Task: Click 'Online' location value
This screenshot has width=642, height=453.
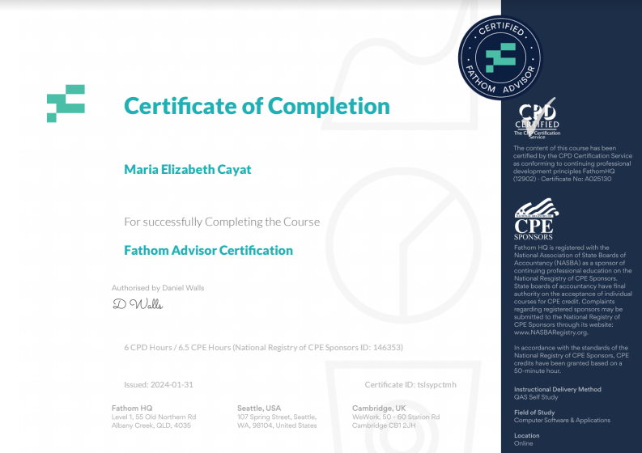Action: click(523, 443)
